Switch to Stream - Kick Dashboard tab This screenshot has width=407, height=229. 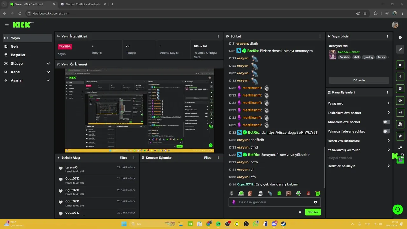click(x=32, y=4)
